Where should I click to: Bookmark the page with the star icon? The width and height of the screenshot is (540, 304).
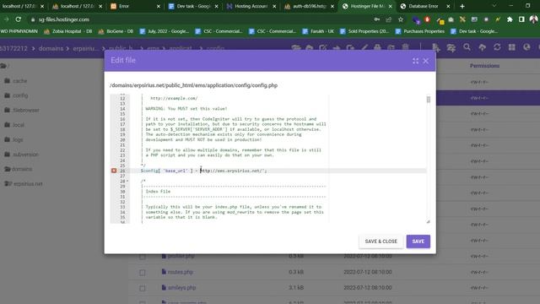(401, 19)
